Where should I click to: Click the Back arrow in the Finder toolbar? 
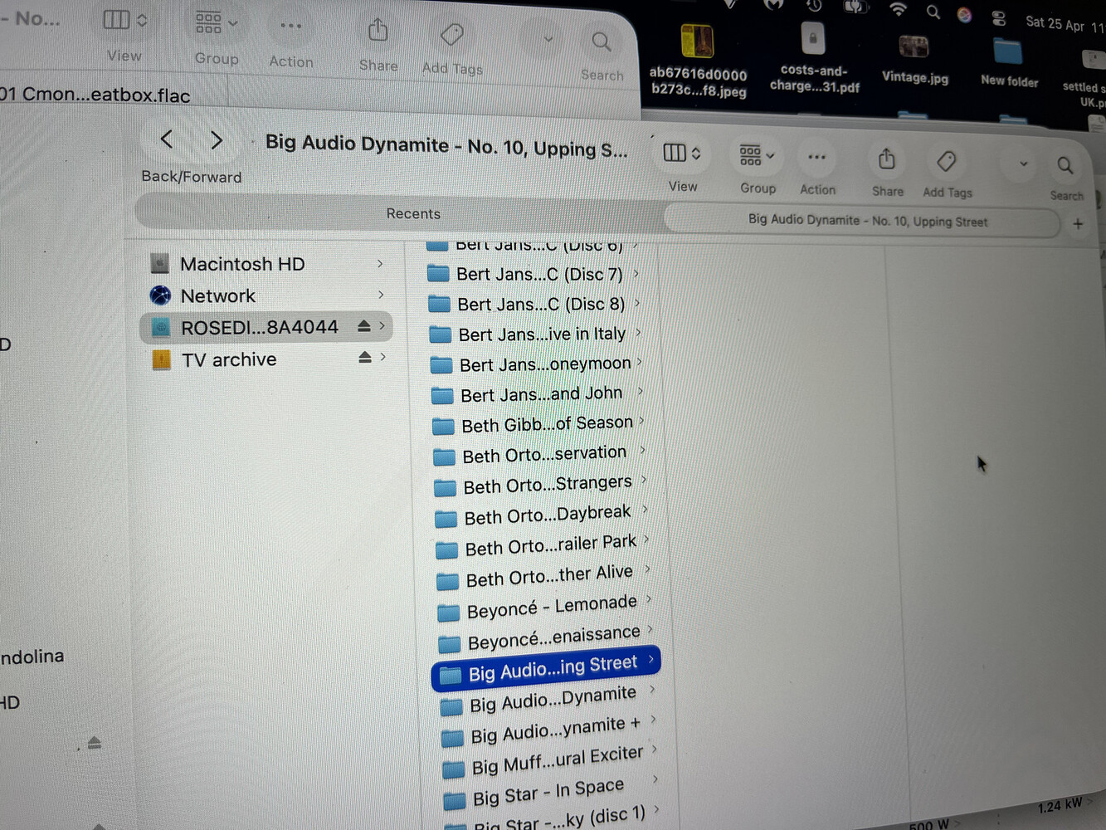pyautogui.click(x=167, y=139)
